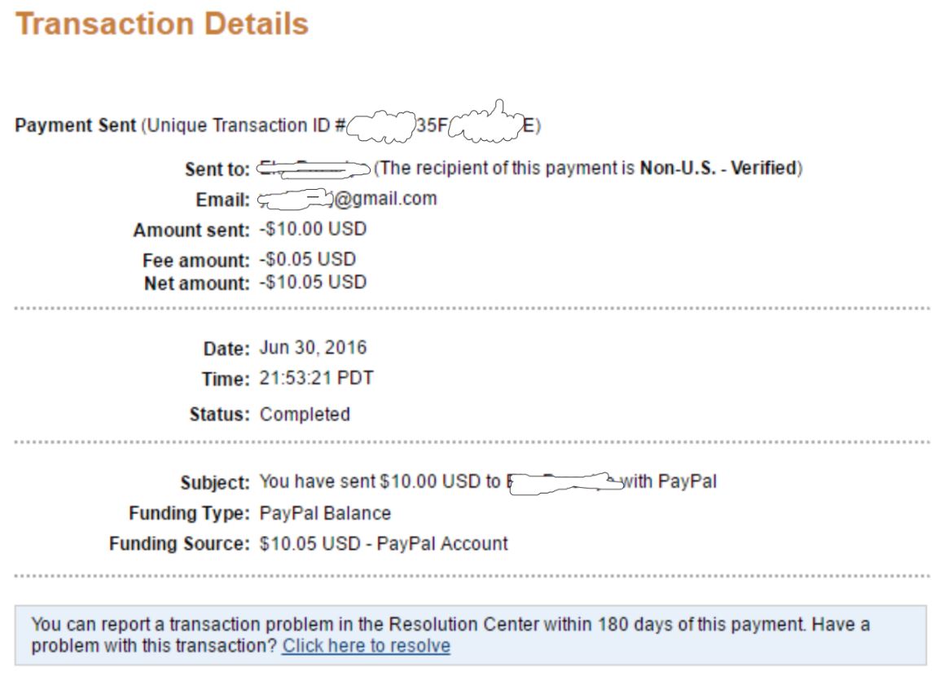Click the Net amount value -$10.05 USD
935x681 pixels.
click(x=313, y=283)
